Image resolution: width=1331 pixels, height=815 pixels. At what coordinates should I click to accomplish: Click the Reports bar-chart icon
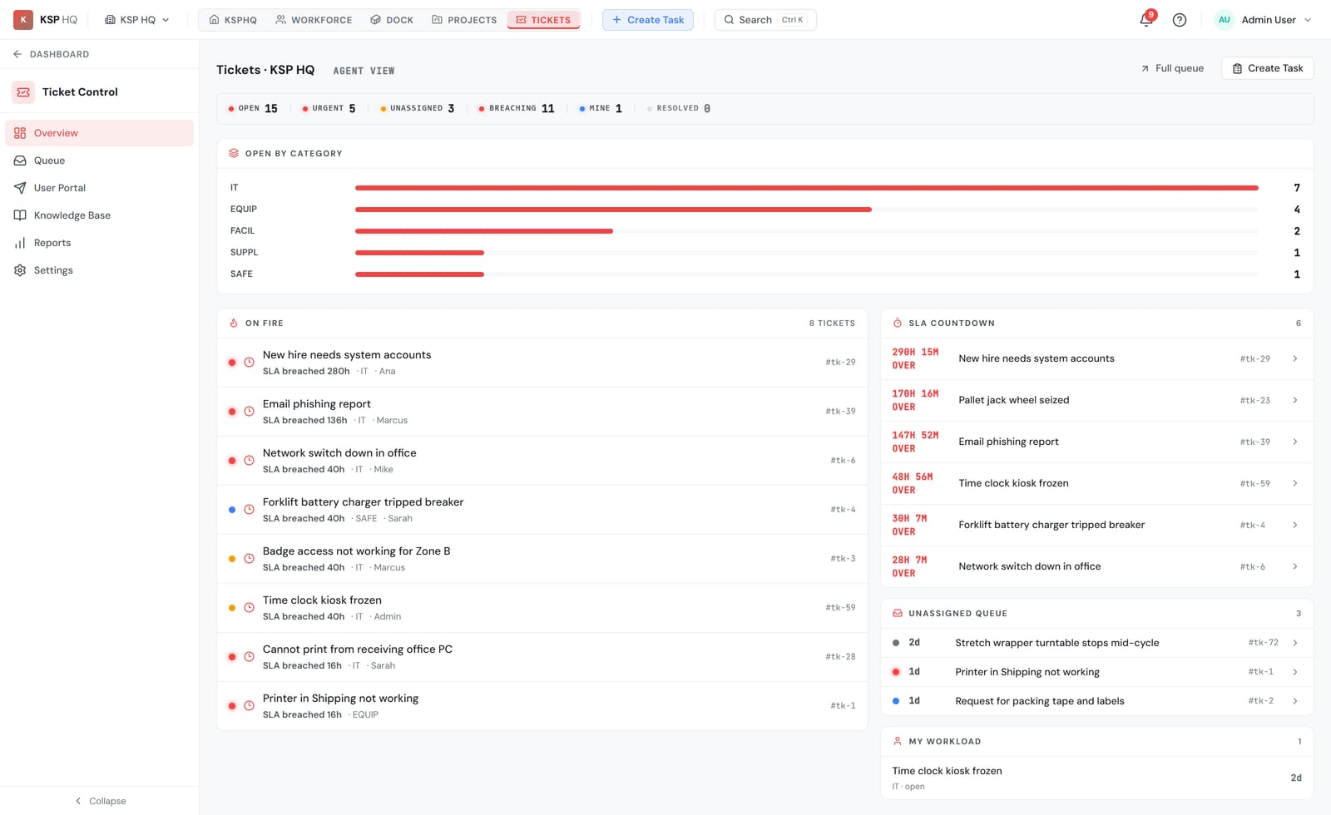pyautogui.click(x=20, y=243)
